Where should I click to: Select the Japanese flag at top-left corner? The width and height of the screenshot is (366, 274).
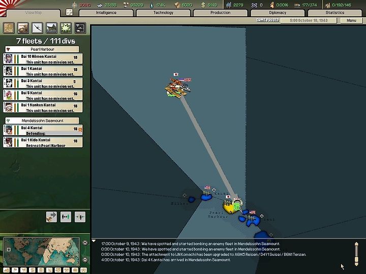pos(9,5)
